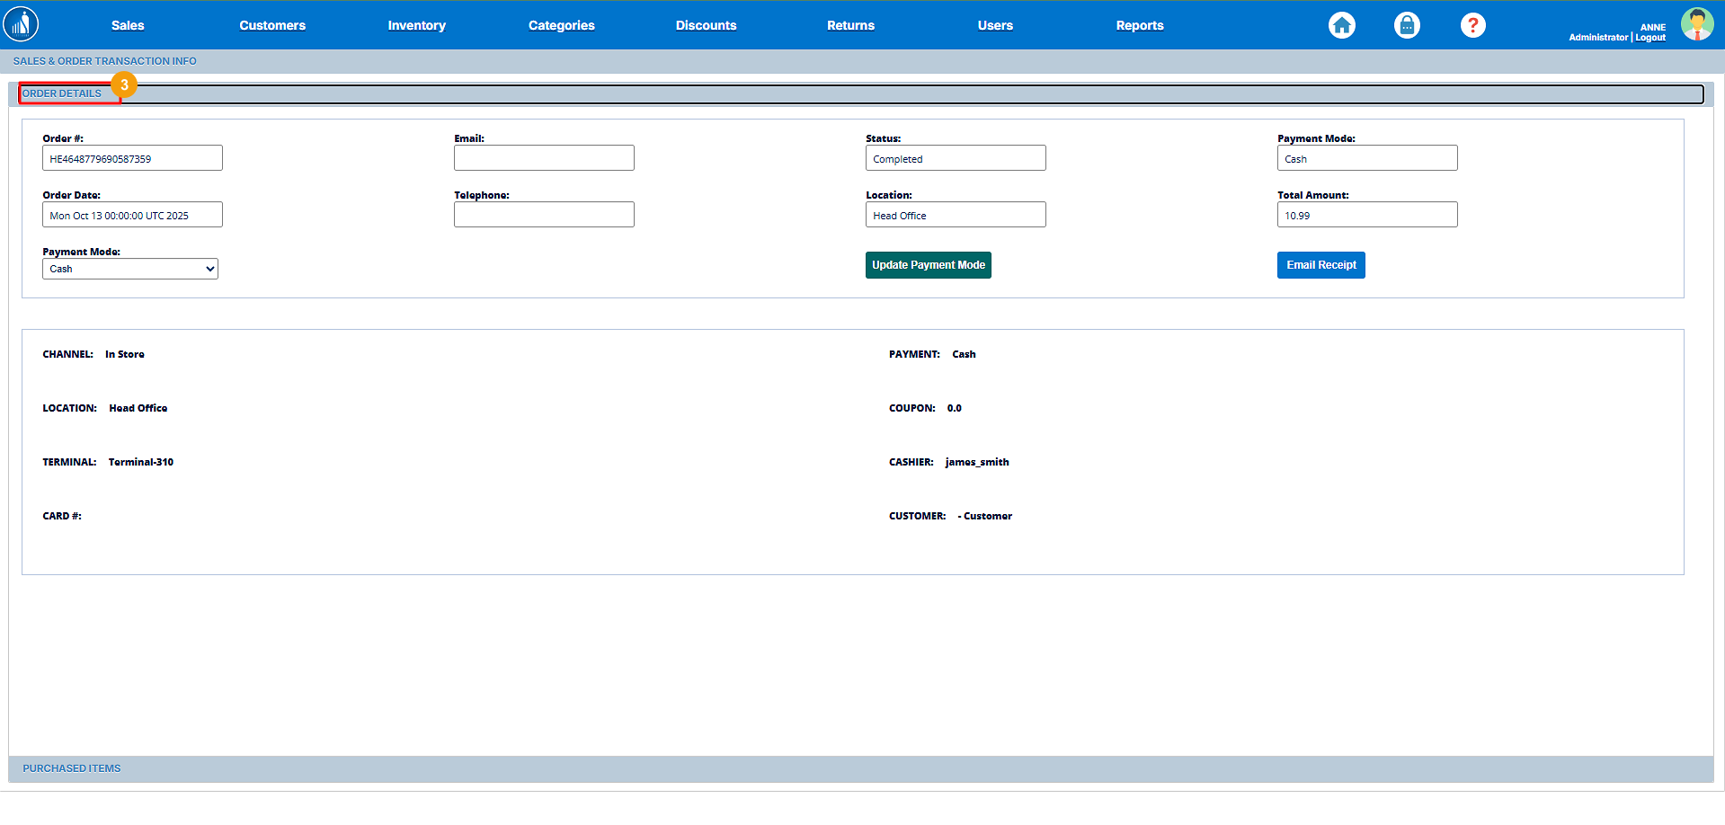The height and width of the screenshot is (825, 1725).
Task: Click the orange step 3 badge
Action: 124,84
